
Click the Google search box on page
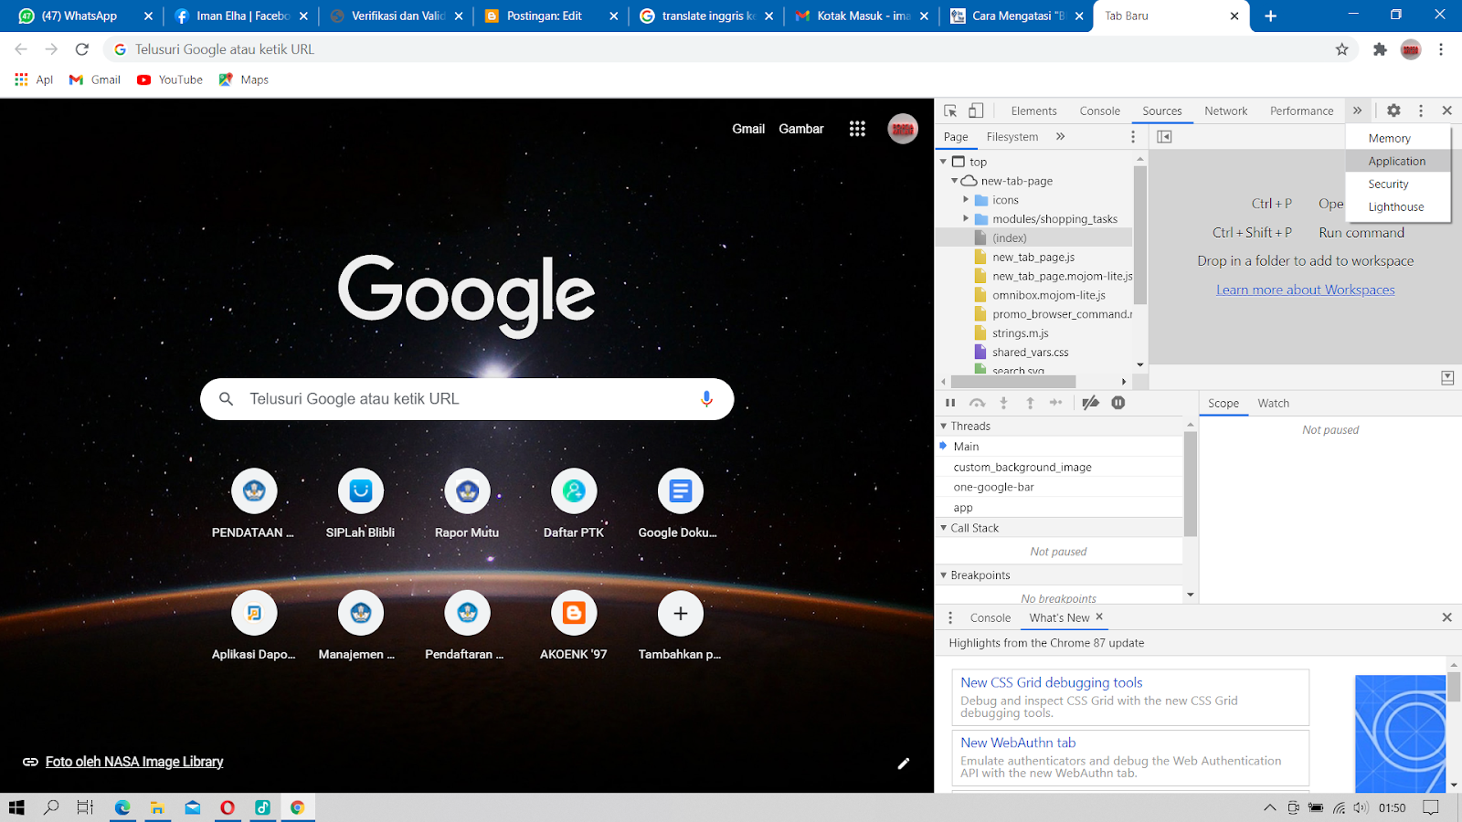pos(467,399)
